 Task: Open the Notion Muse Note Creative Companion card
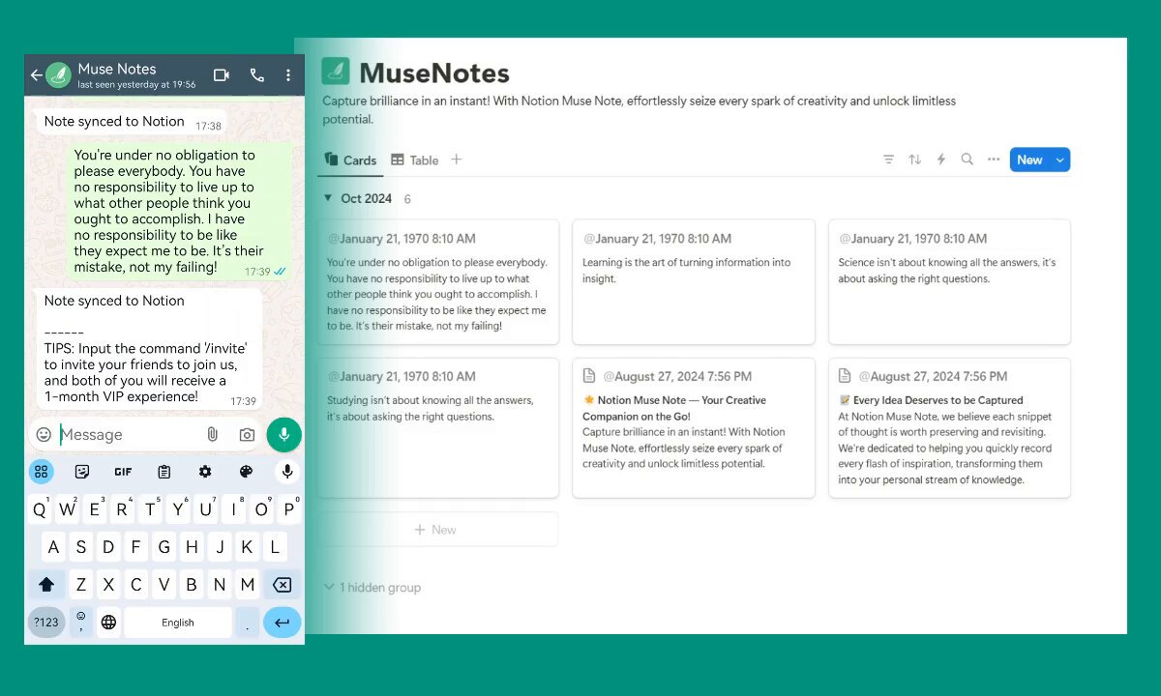[x=694, y=428]
